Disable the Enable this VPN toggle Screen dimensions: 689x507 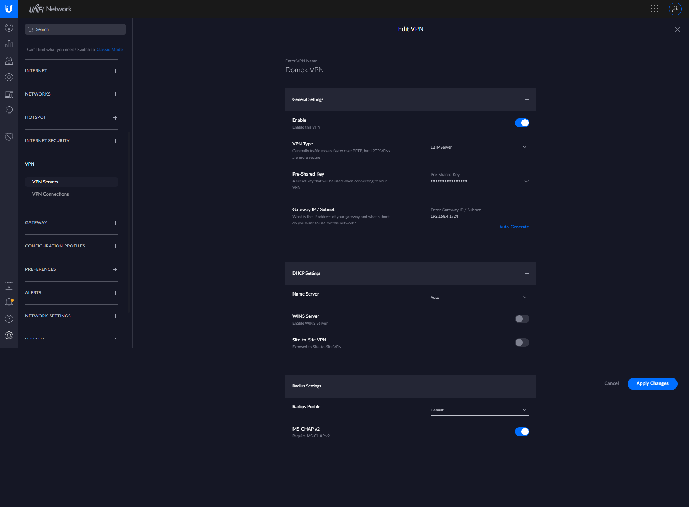(522, 123)
